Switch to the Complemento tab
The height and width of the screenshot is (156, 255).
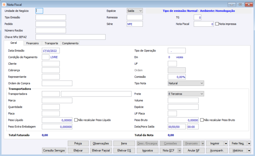70,43
